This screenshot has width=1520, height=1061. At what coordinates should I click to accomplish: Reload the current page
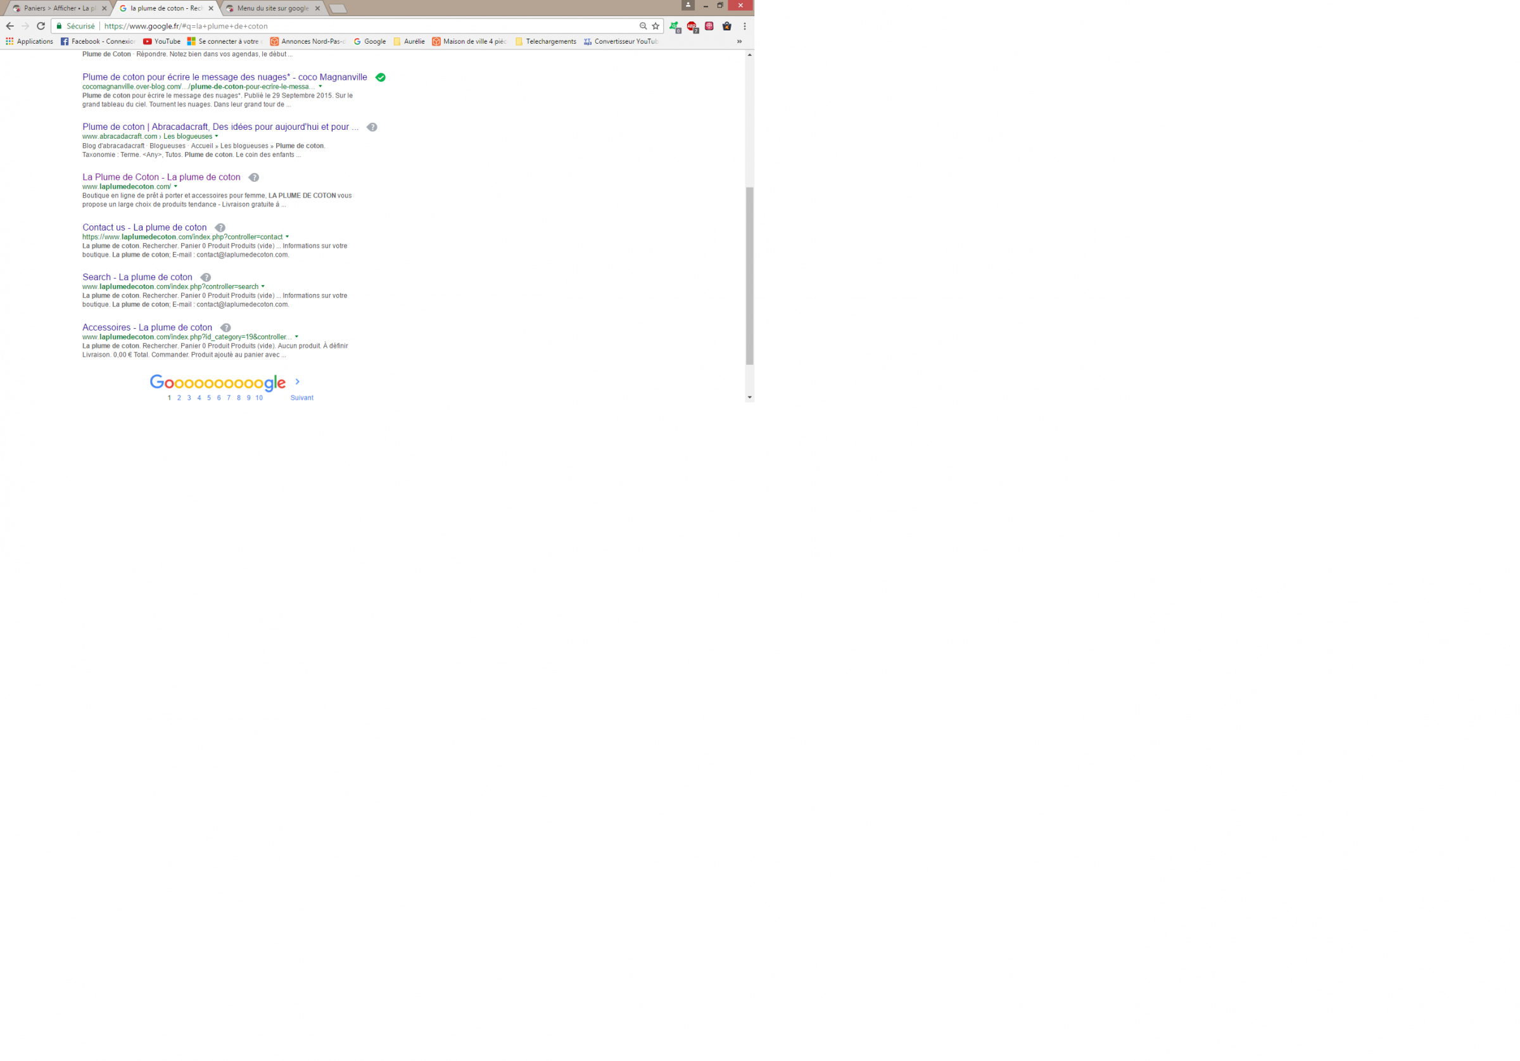point(41,27)
